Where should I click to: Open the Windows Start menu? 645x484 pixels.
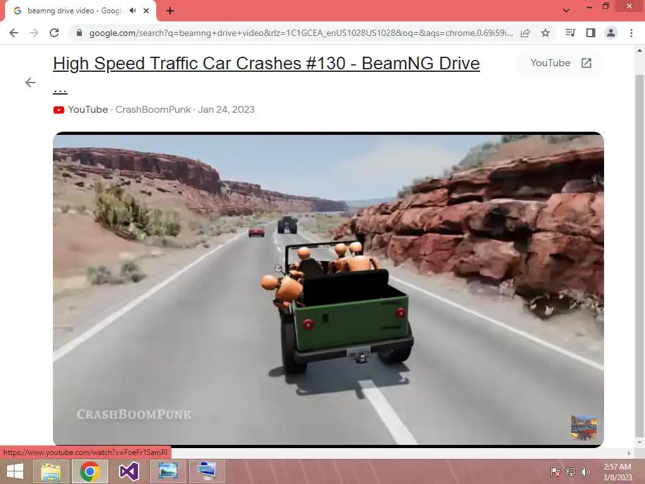15,471
